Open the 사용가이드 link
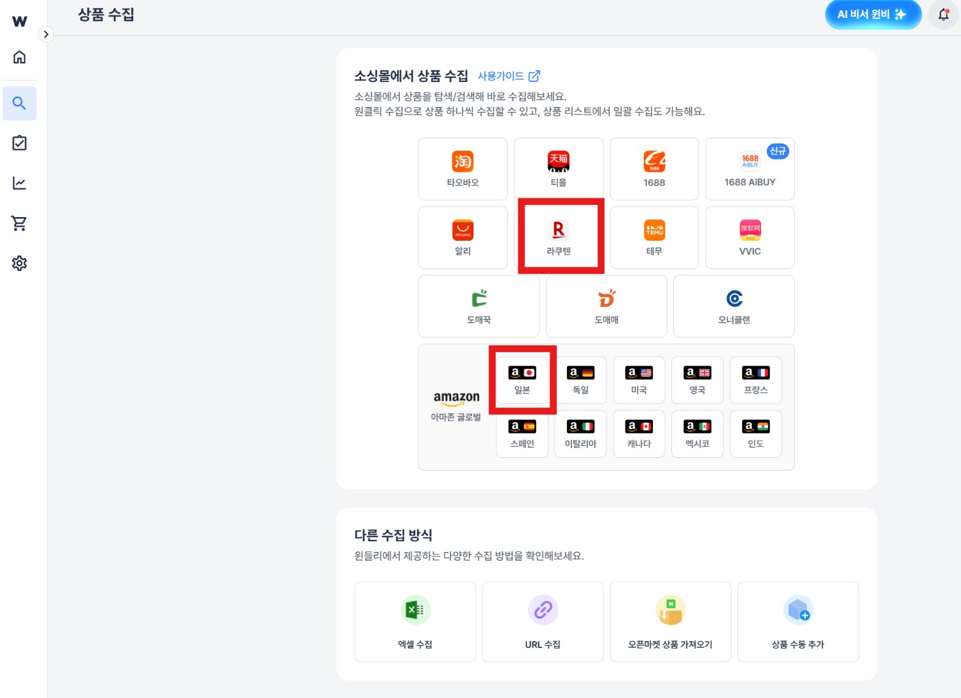Image resolution: width=961 pixels, height=698 pixels. (509, 76)
